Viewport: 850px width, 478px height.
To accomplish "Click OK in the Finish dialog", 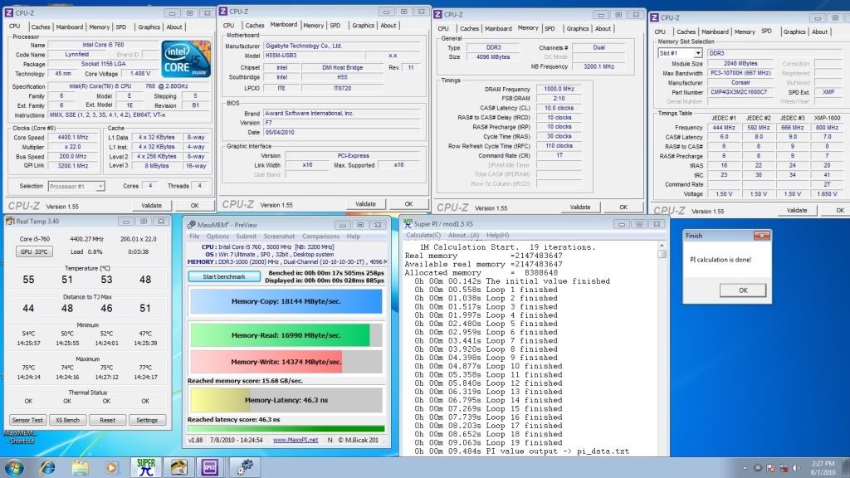I will [742, 290].
